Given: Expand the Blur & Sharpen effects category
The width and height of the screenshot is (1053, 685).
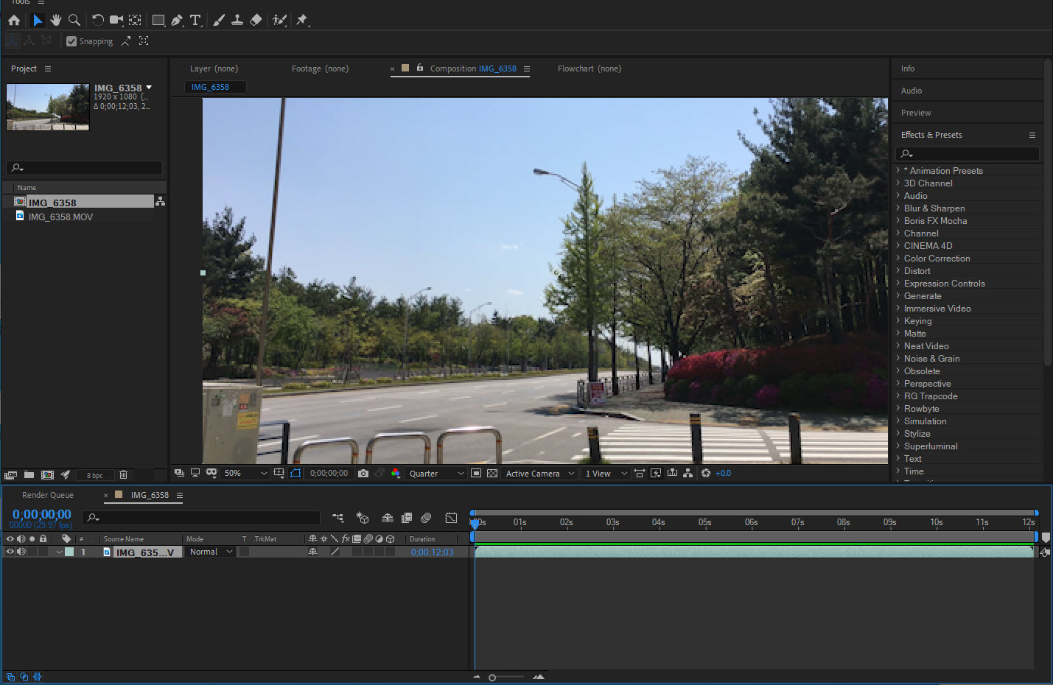Looking at the screenshot, I should 898,208.
